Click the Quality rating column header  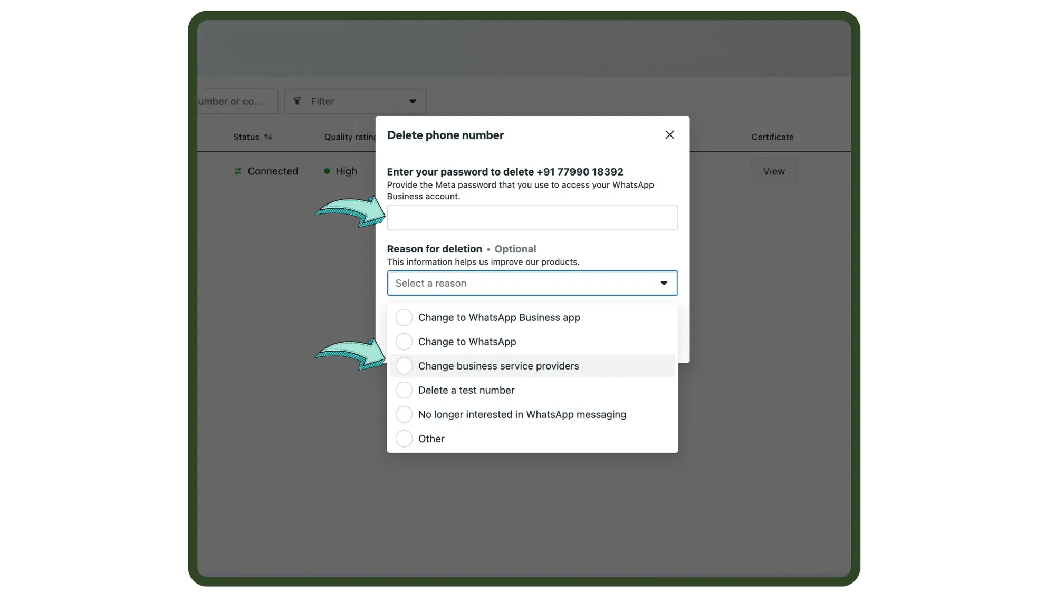(350, 137)
